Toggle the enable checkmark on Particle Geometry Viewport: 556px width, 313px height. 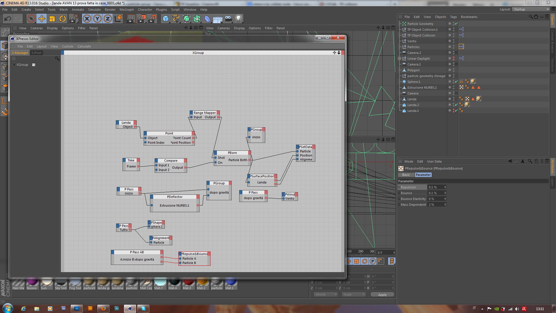[x=456, y=24]
